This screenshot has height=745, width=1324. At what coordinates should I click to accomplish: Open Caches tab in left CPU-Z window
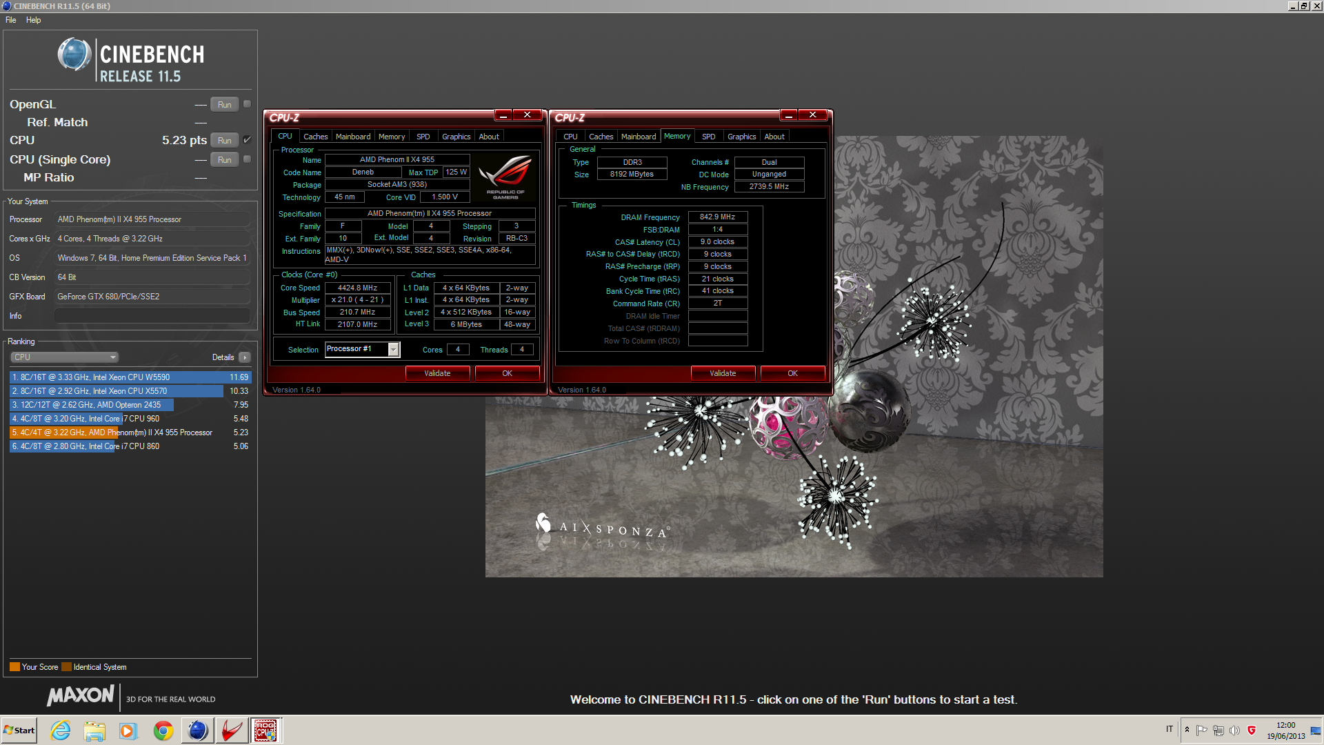(x=316, y=137)
